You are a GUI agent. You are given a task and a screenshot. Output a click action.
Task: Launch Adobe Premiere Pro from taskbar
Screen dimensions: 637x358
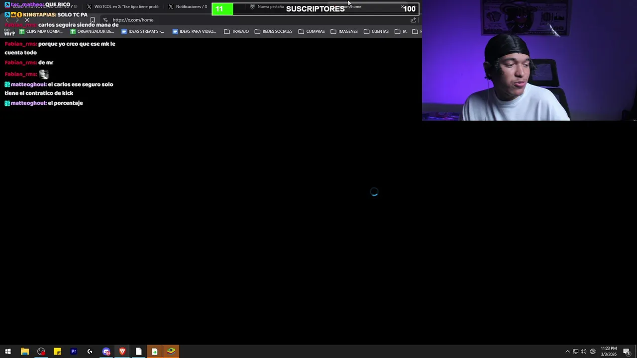click(74, 352)
